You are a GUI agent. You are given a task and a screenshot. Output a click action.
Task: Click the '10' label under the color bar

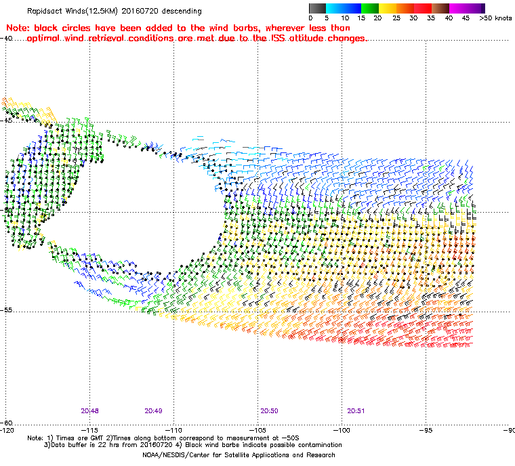345,18
